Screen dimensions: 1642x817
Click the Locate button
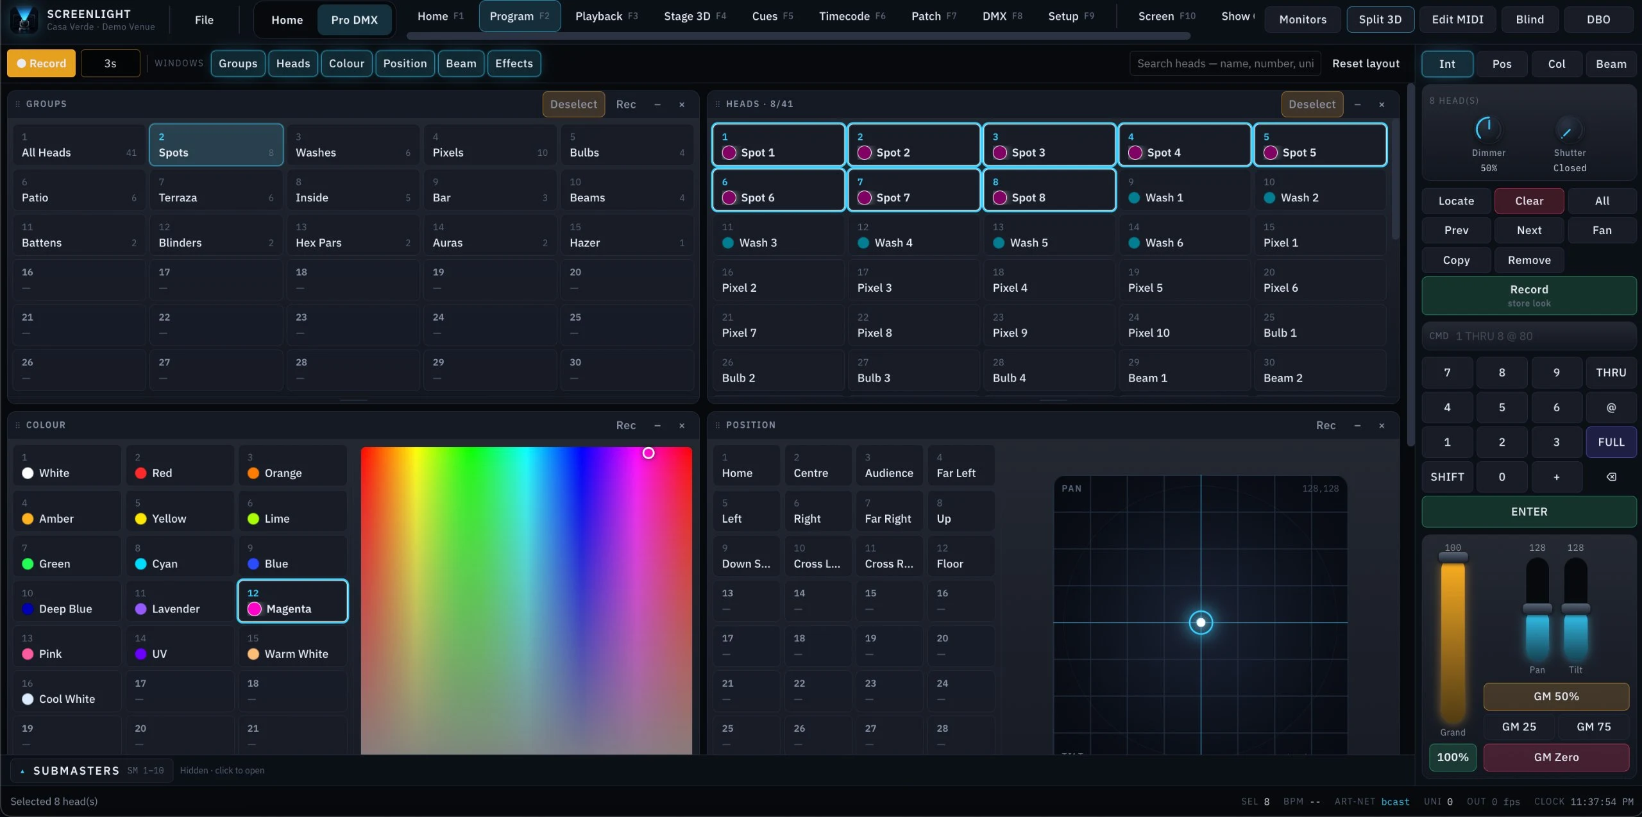pos(1456,201)
